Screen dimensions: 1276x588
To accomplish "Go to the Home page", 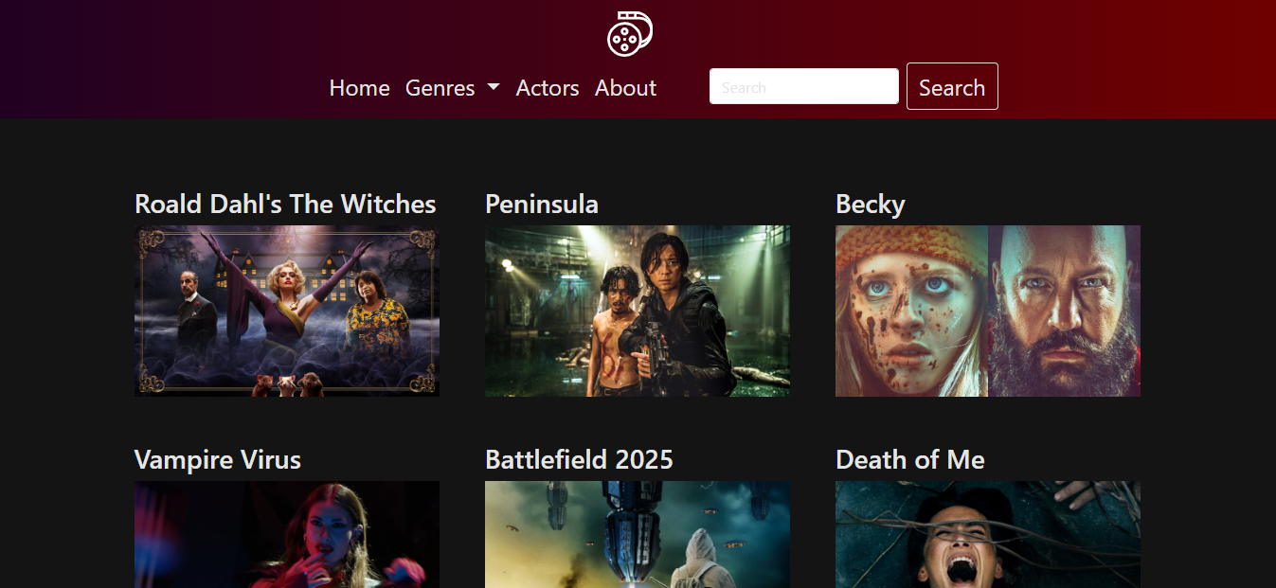I will [360, 88].
